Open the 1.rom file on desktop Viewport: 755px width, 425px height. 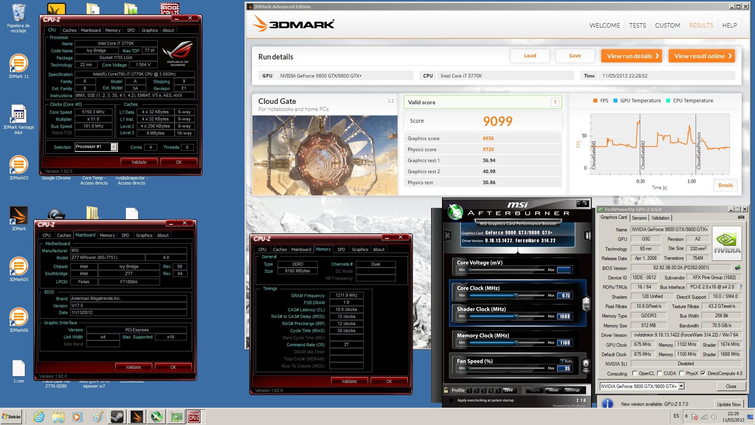(18, 371)
